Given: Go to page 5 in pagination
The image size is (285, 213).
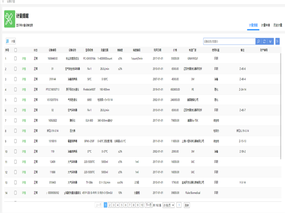Looking at the screenshot, I should [121, 205].
